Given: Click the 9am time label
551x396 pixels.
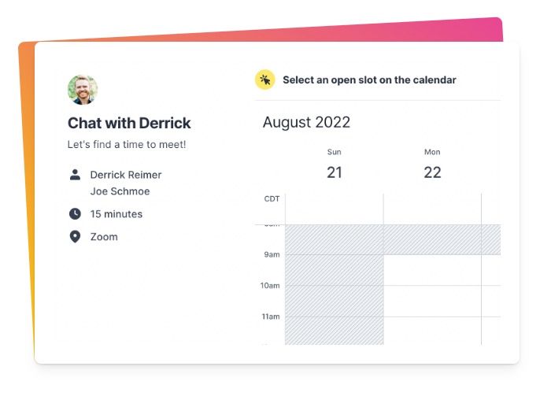Looking at the screenshot, I should [272, 254].
